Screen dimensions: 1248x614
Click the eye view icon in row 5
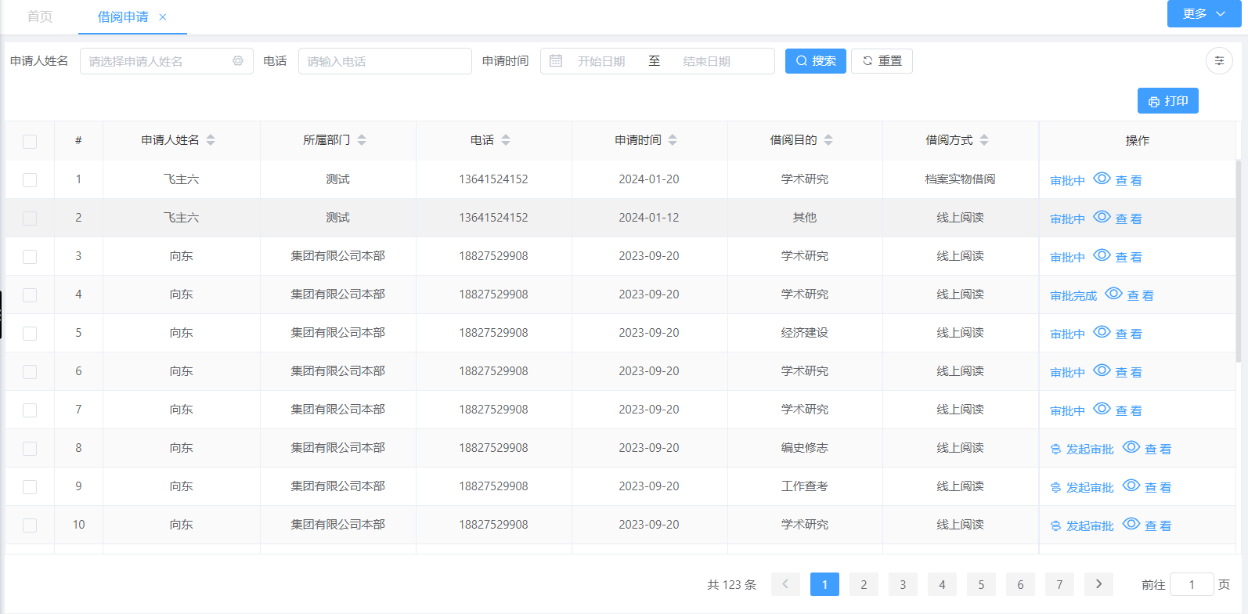[x=1102, y=332]
